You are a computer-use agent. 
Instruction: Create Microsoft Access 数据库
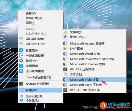pyautogui.click(x=94, y=43)
